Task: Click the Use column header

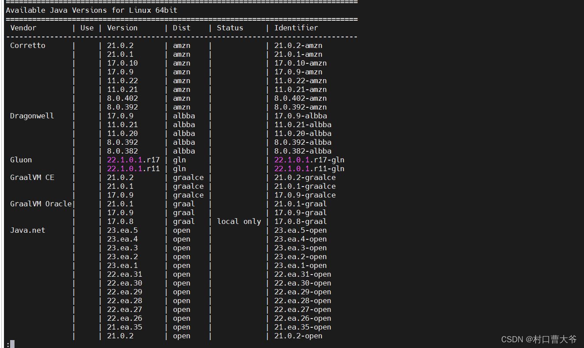Action: [87, 28]
